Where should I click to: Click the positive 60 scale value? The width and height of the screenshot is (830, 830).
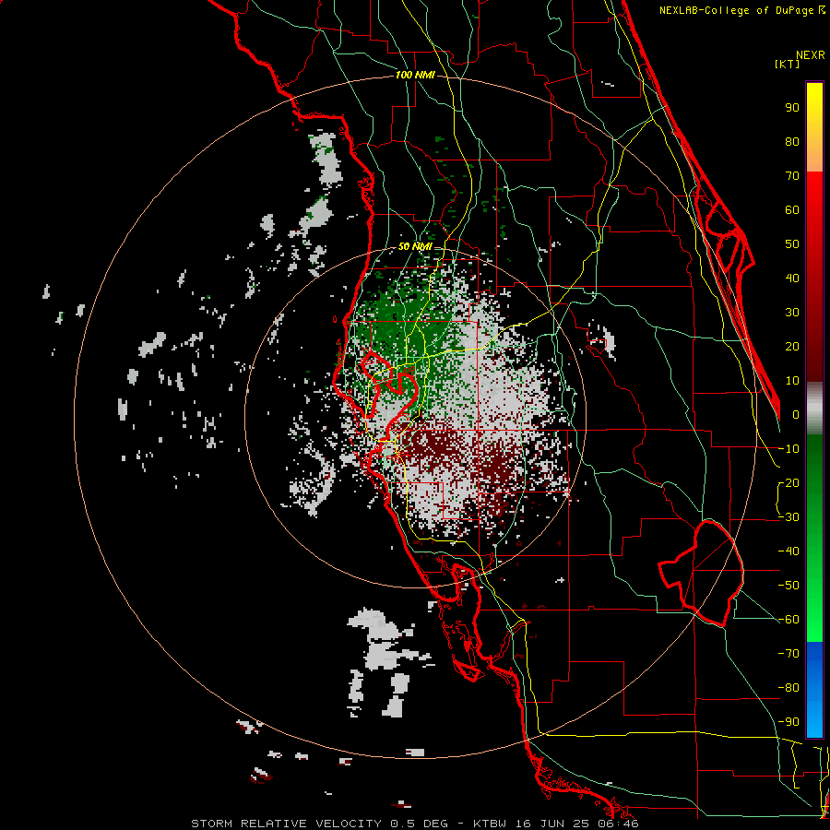click(x=792, y=209)
